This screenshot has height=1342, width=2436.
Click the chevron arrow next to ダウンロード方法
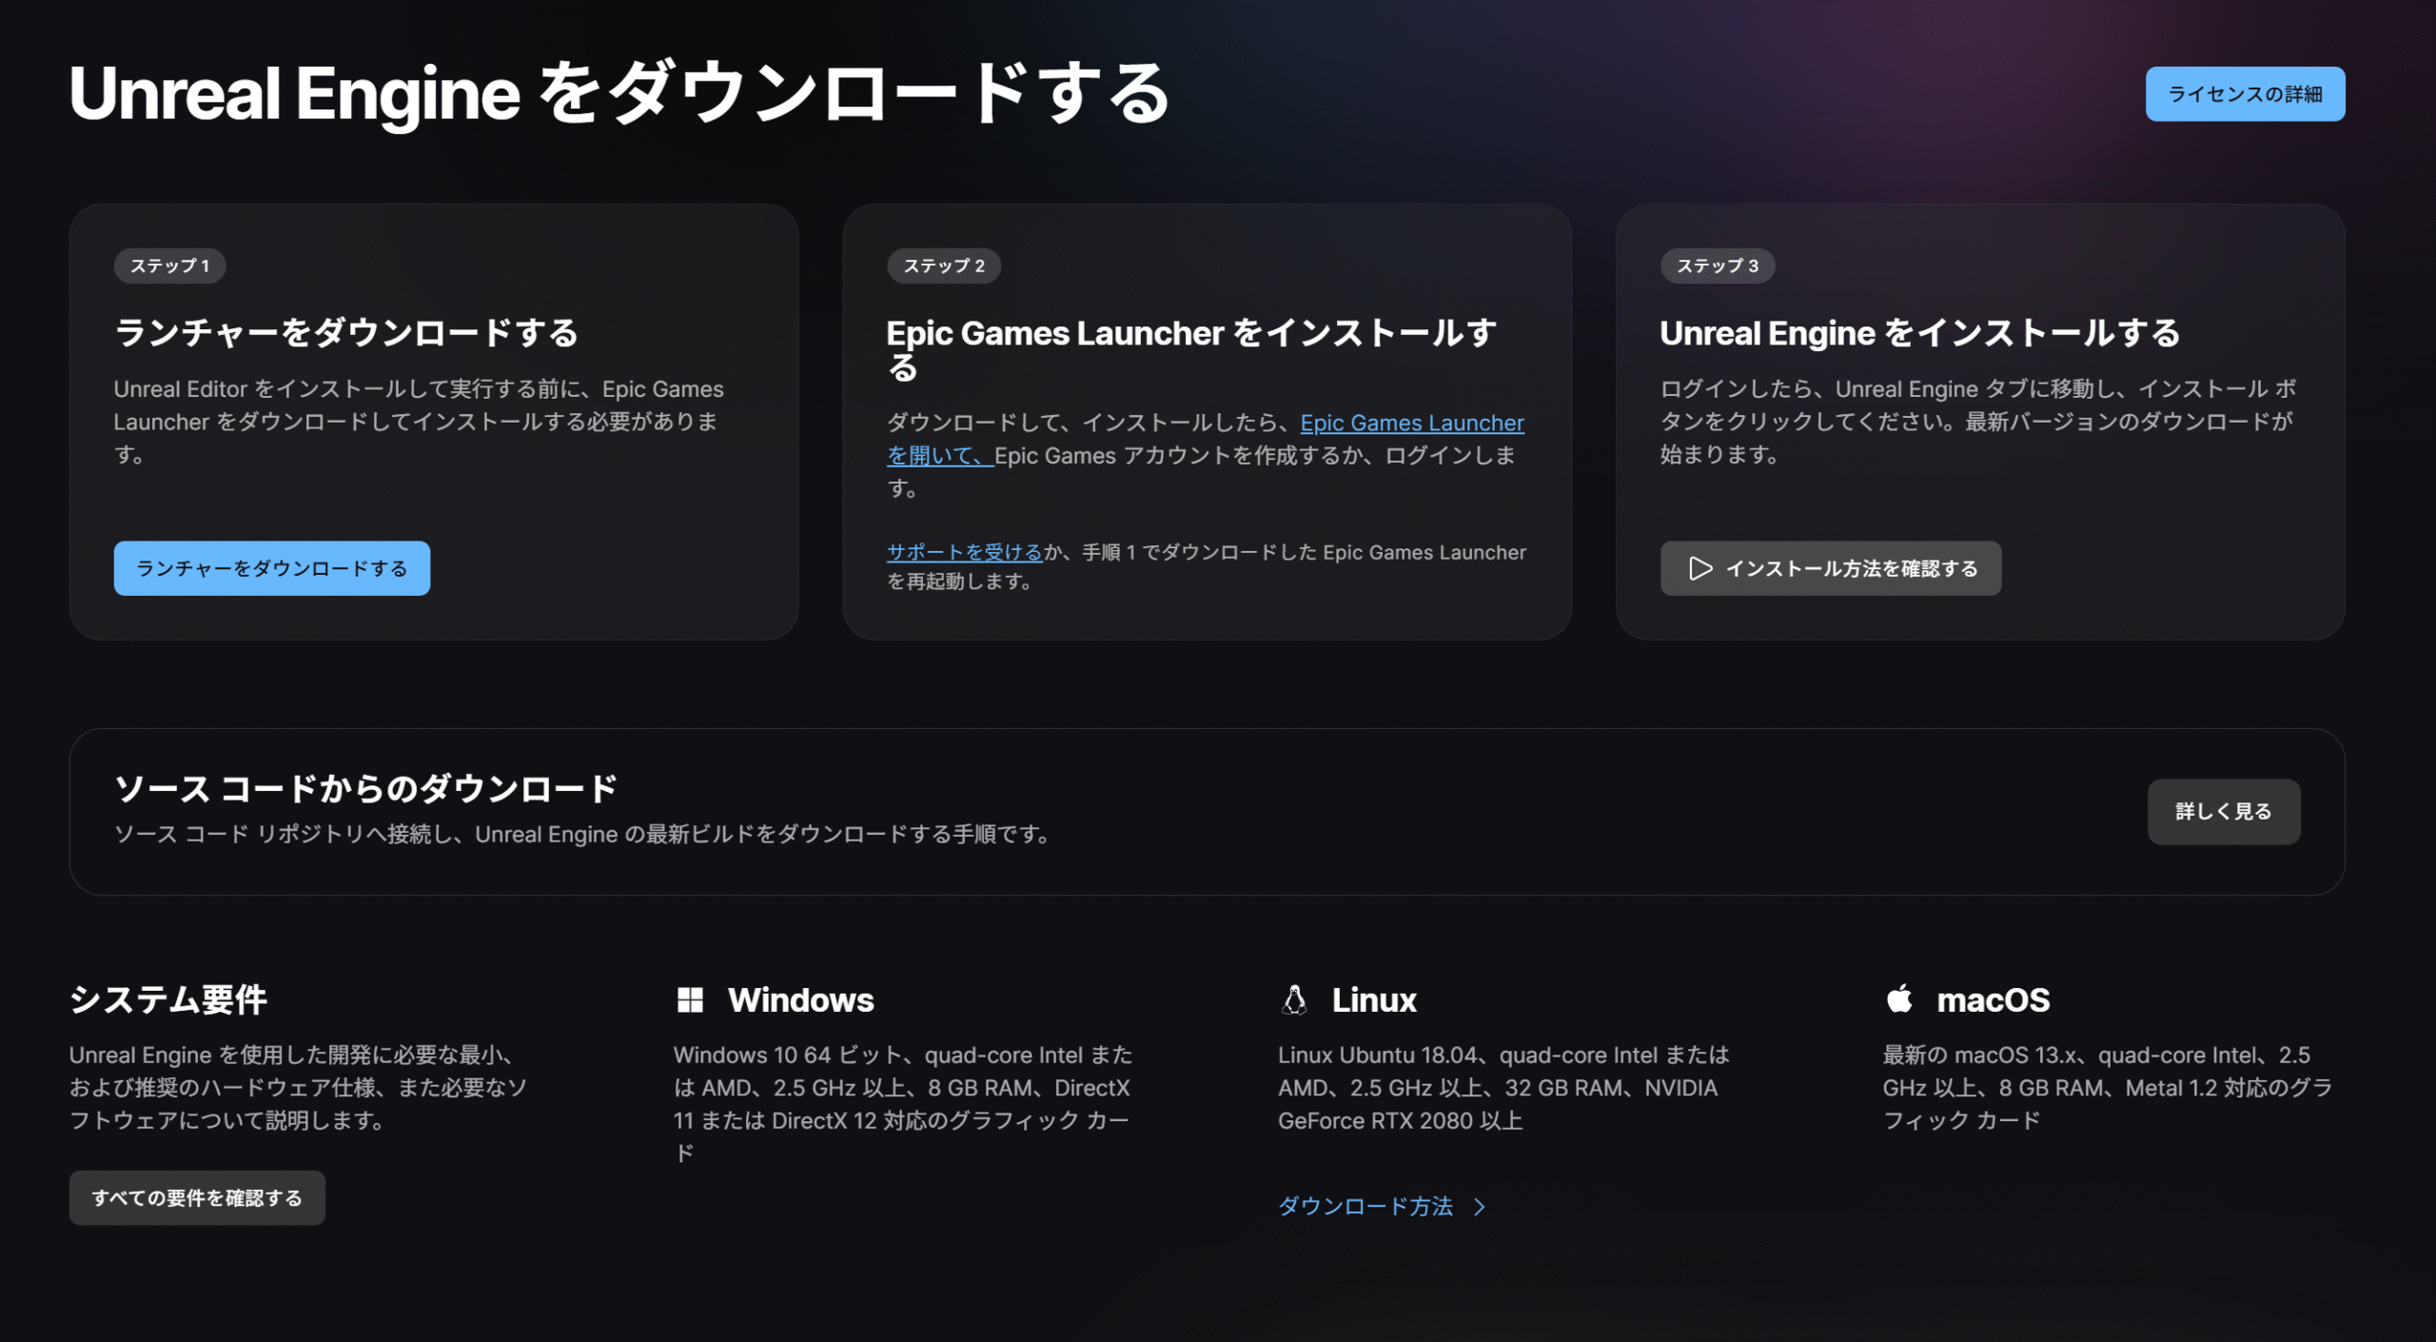coord(1480,1207)
